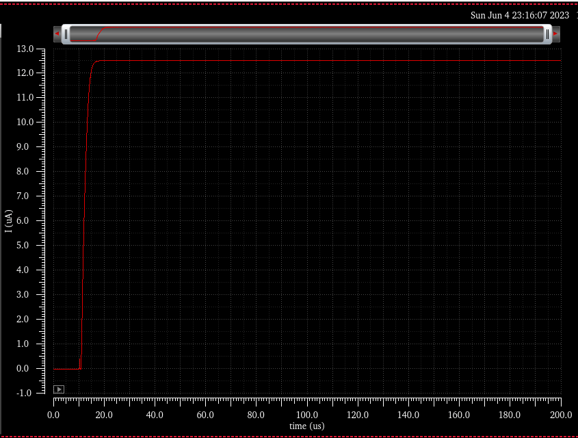Click the 100.0 tick label on the time axis
The image size is (578, 438).
coord(307,415)
